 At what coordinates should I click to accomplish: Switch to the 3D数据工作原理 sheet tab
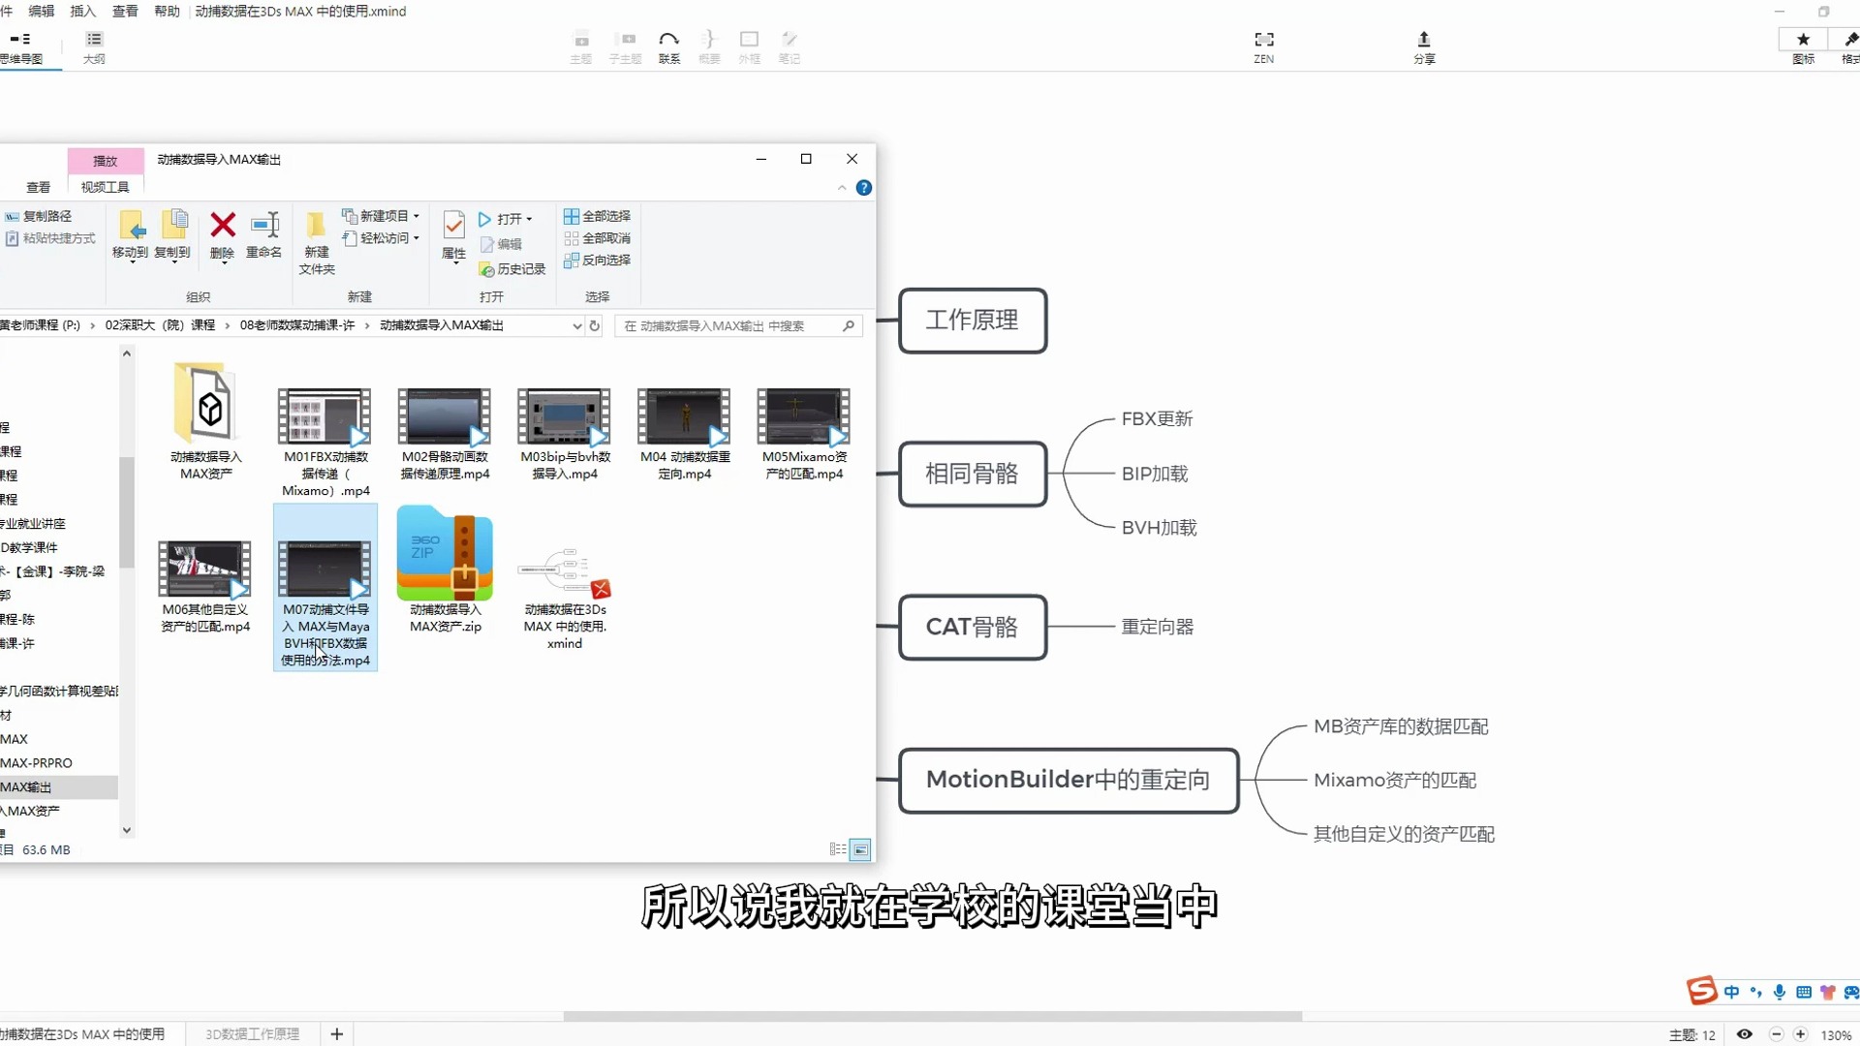coord(252,1034)
